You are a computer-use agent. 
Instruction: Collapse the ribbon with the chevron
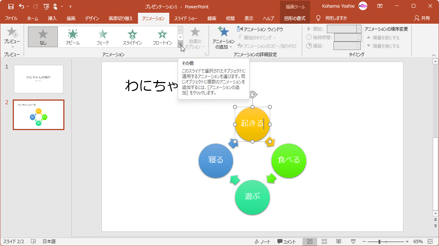point(433,55)
